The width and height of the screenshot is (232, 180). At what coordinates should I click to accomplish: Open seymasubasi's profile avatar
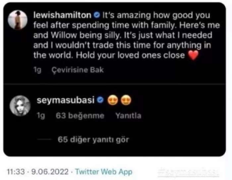[20, 106]
